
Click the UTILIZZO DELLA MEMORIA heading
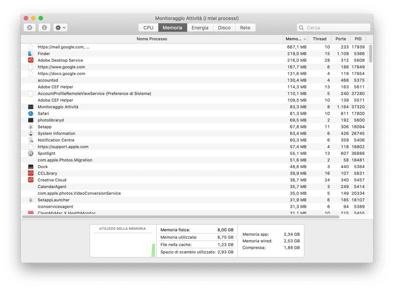[122, 229]
